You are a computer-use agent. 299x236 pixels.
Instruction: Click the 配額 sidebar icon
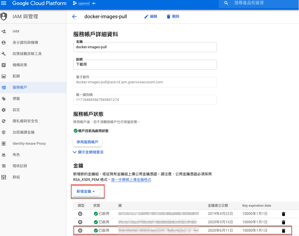pos(4,76)
